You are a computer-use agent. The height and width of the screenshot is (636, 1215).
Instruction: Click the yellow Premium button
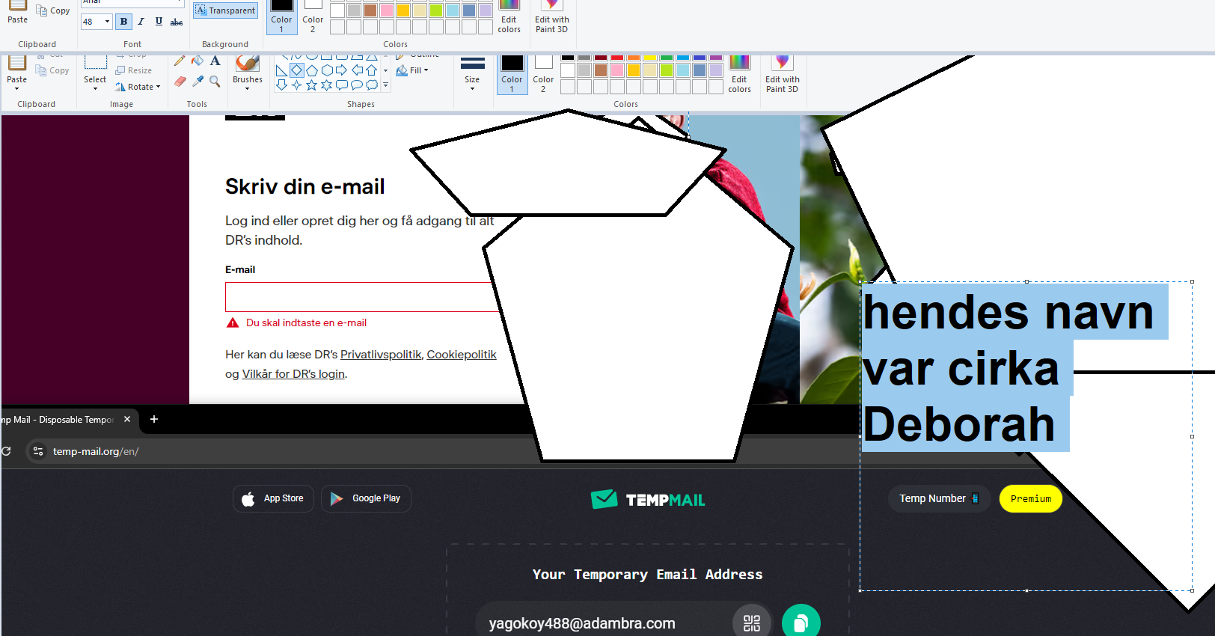pos(1030,499)
